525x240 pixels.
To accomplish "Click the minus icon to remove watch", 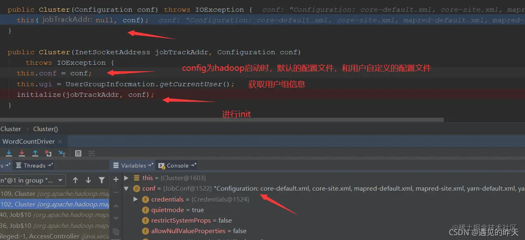I will point(116,192).
